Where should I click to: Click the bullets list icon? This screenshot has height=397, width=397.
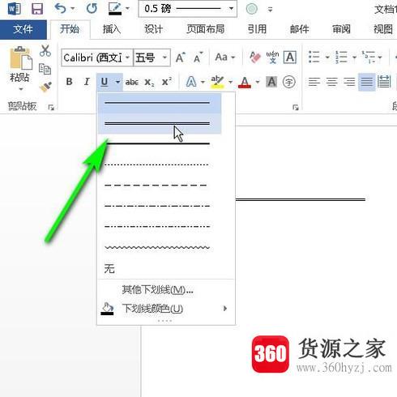point(314,58)
